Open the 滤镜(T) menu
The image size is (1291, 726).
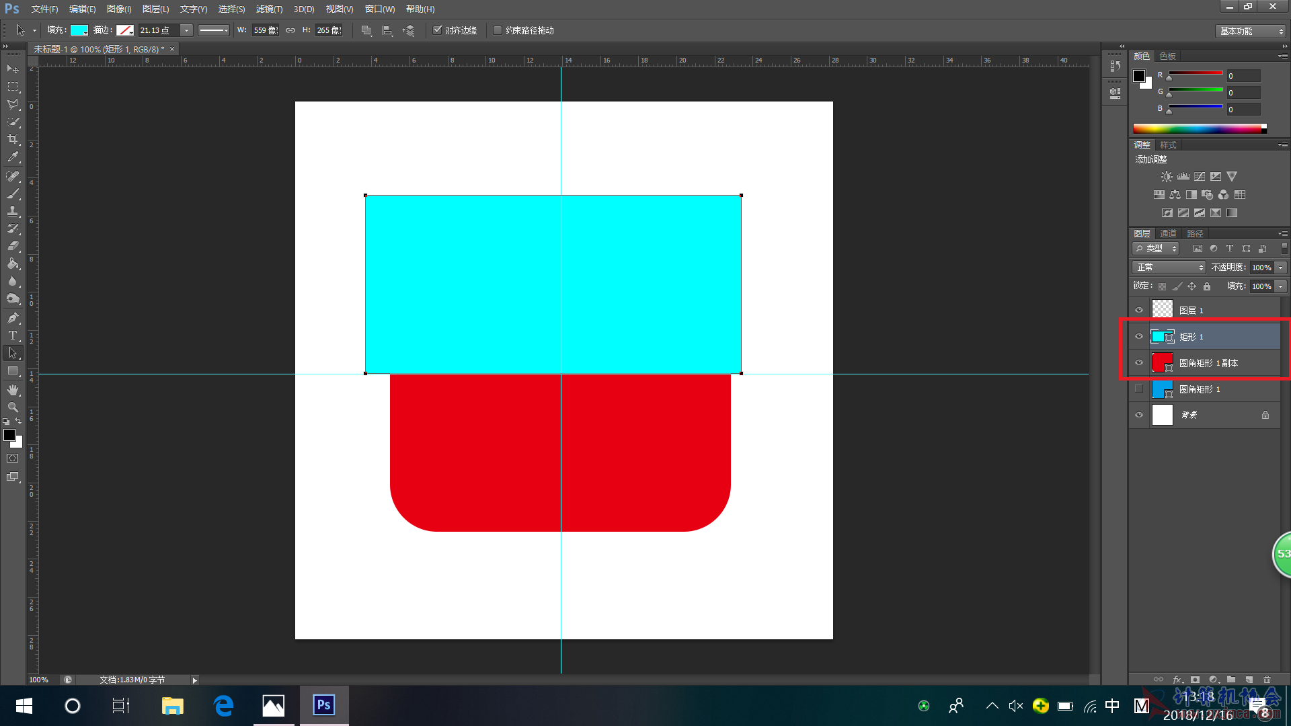click(x=269, y=9)
